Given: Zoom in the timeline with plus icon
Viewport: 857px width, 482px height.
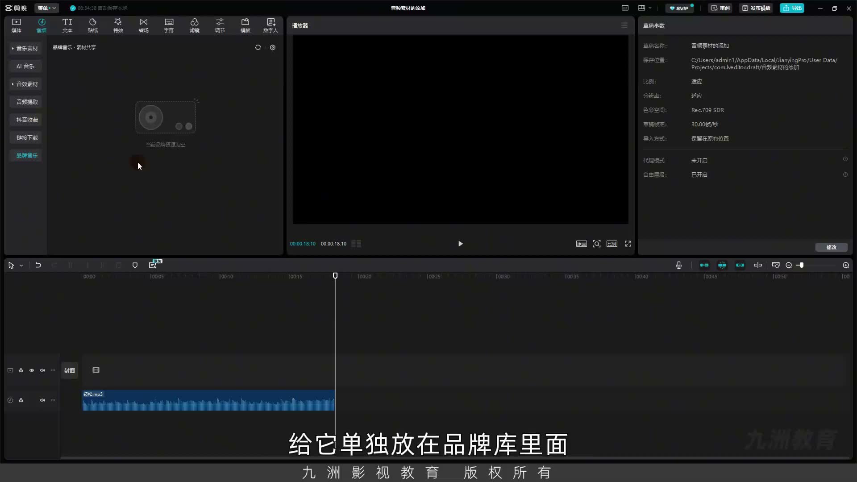Looking at the screenshot, I should tap(846, 265).
